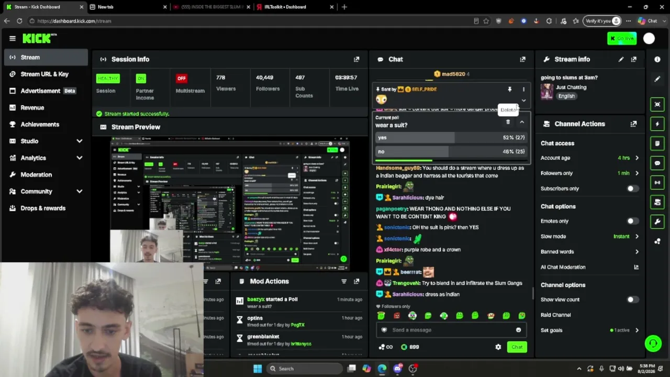Select the 'no' poll option bar
This screenshot has width=670, height=377.
(451, 152)
